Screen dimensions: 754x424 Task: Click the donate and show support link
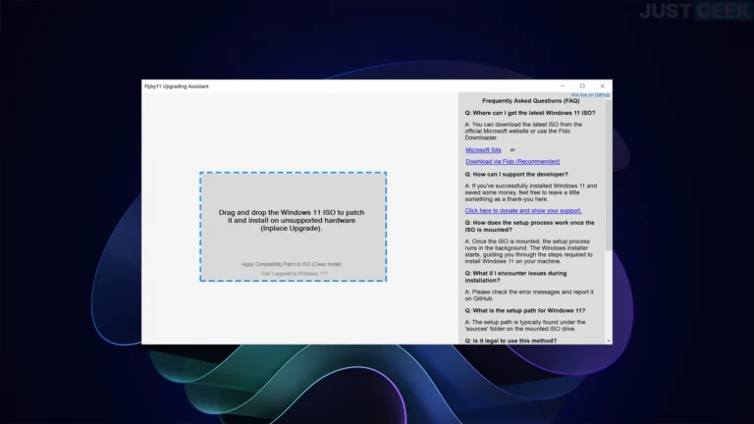tap(523, 210)
